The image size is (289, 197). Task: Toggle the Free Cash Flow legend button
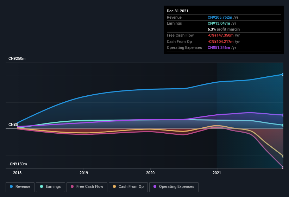point(87,187)
